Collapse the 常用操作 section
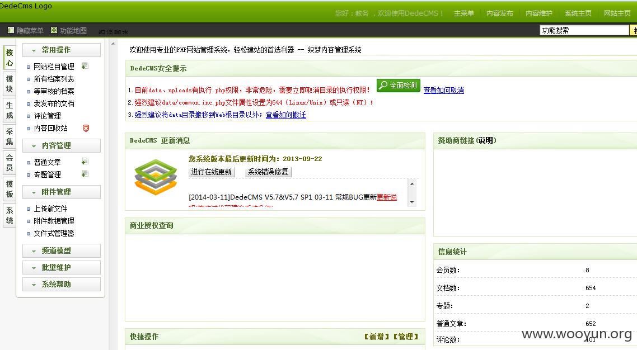This screenshot has width=637, height=350. coord(62,50)
